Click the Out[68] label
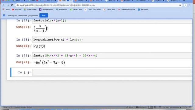 (x=23, y=46)
